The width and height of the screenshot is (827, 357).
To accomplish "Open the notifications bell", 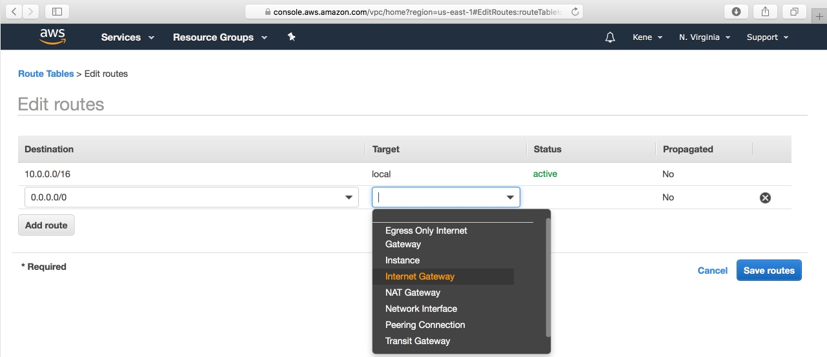I will pyautogui.click(x=610, y=37).
